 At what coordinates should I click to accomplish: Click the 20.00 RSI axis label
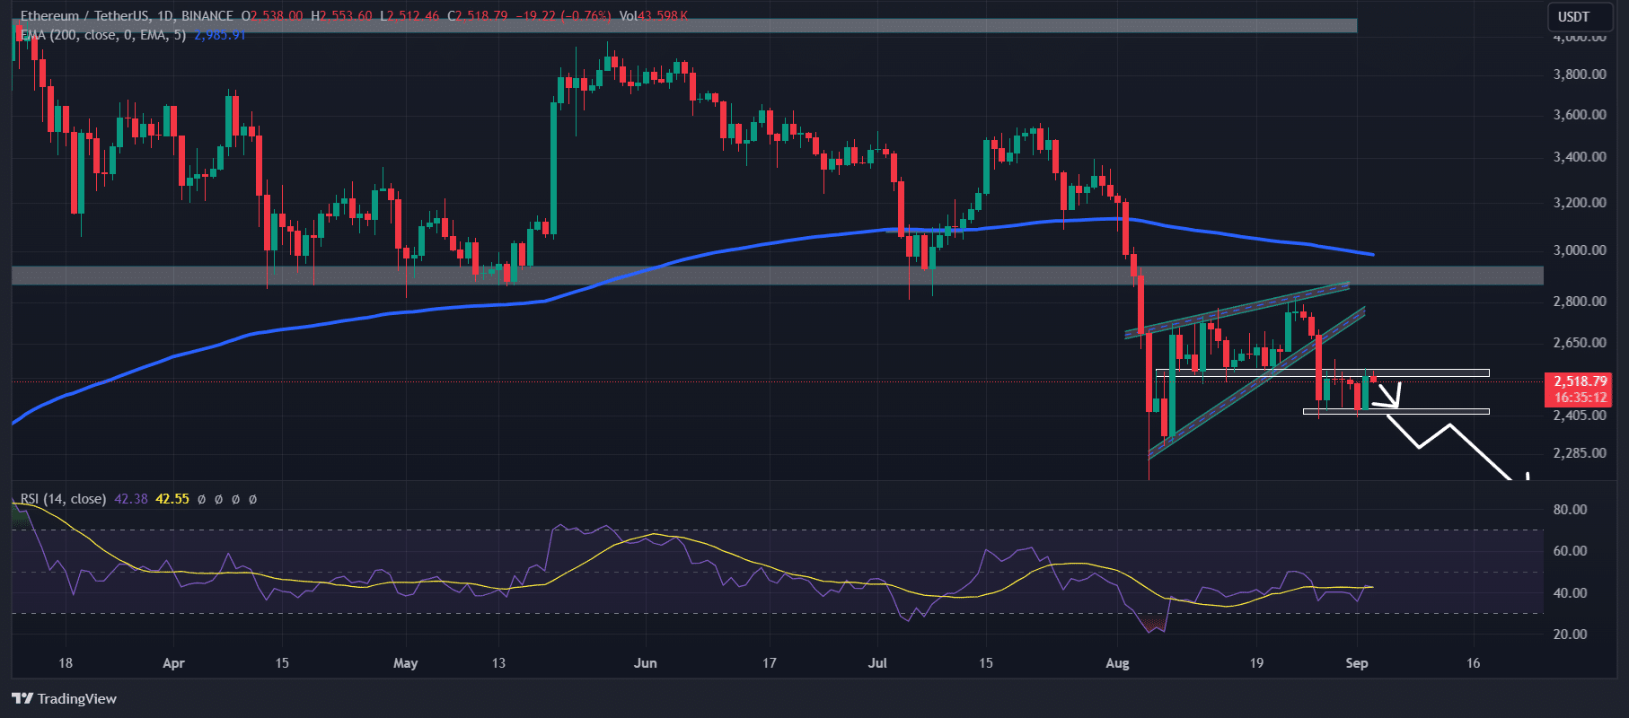(x=1571, y=635)
